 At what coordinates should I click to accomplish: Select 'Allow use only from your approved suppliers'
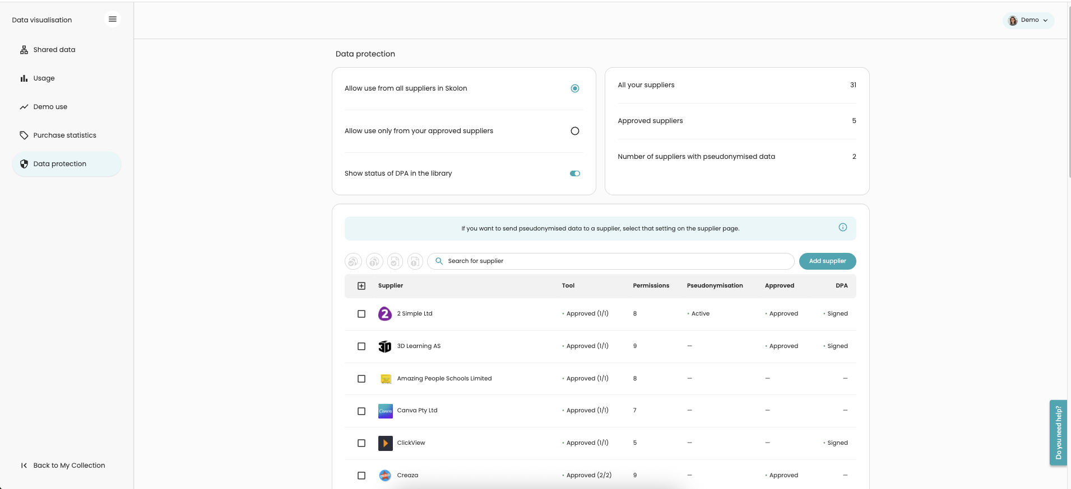[574, 131]
